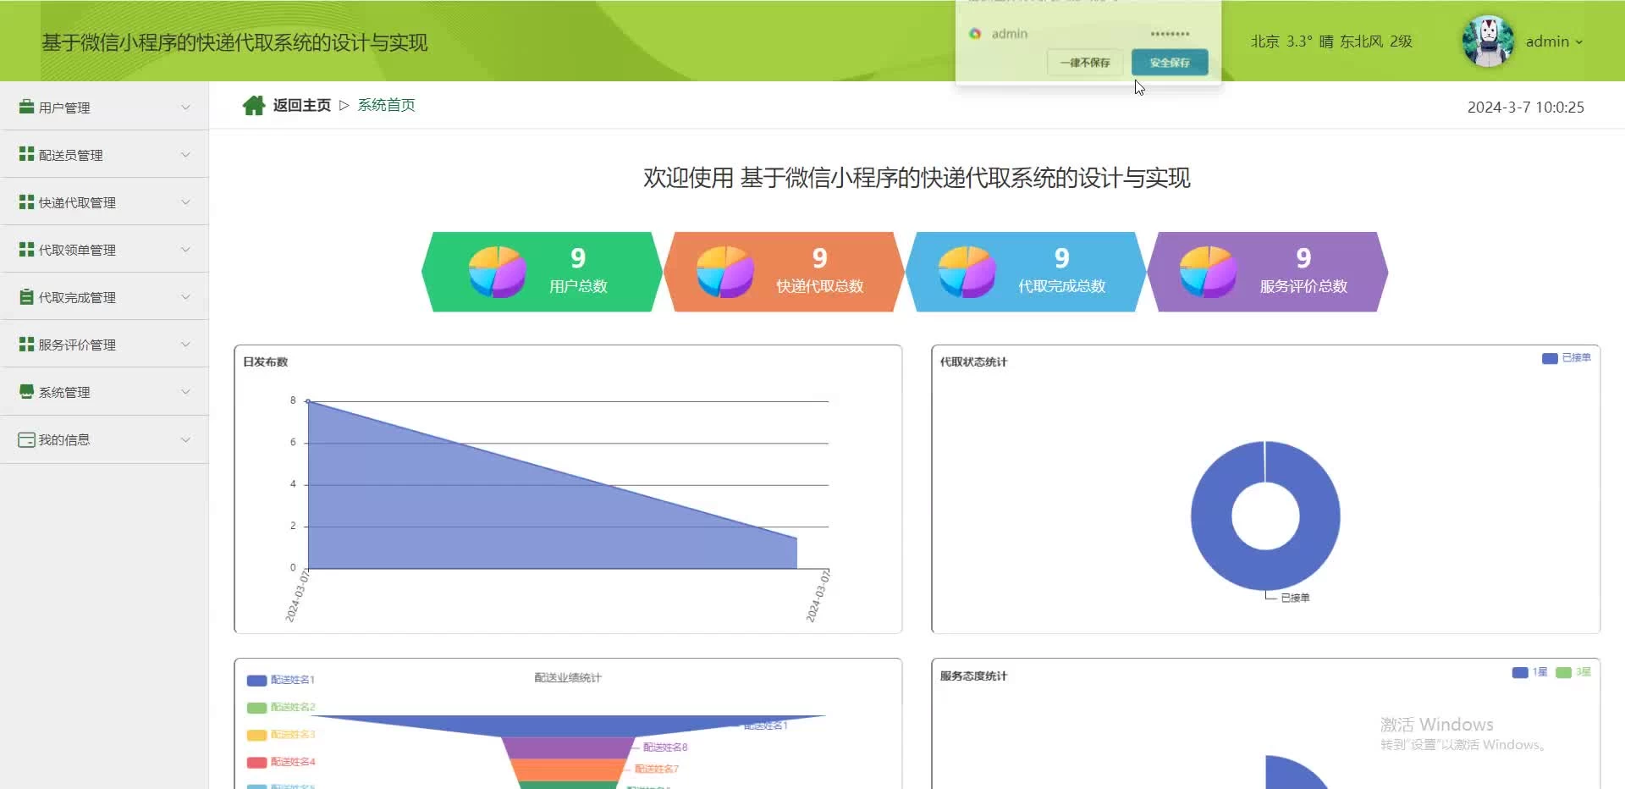Expand the 快递代取管理 menu chevron

(x=185, y=201)
